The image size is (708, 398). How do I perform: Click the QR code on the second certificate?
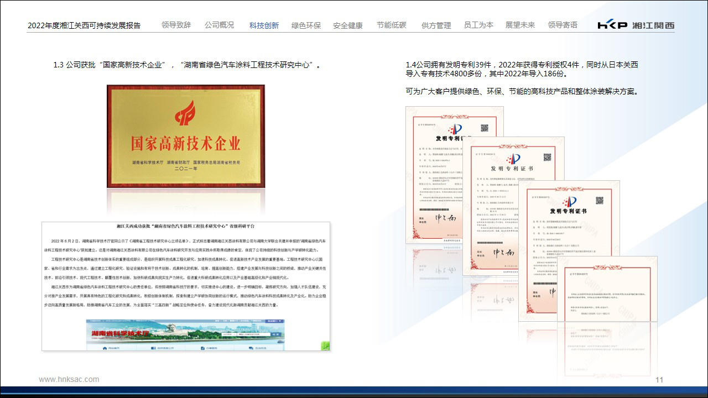coord(547,156)
